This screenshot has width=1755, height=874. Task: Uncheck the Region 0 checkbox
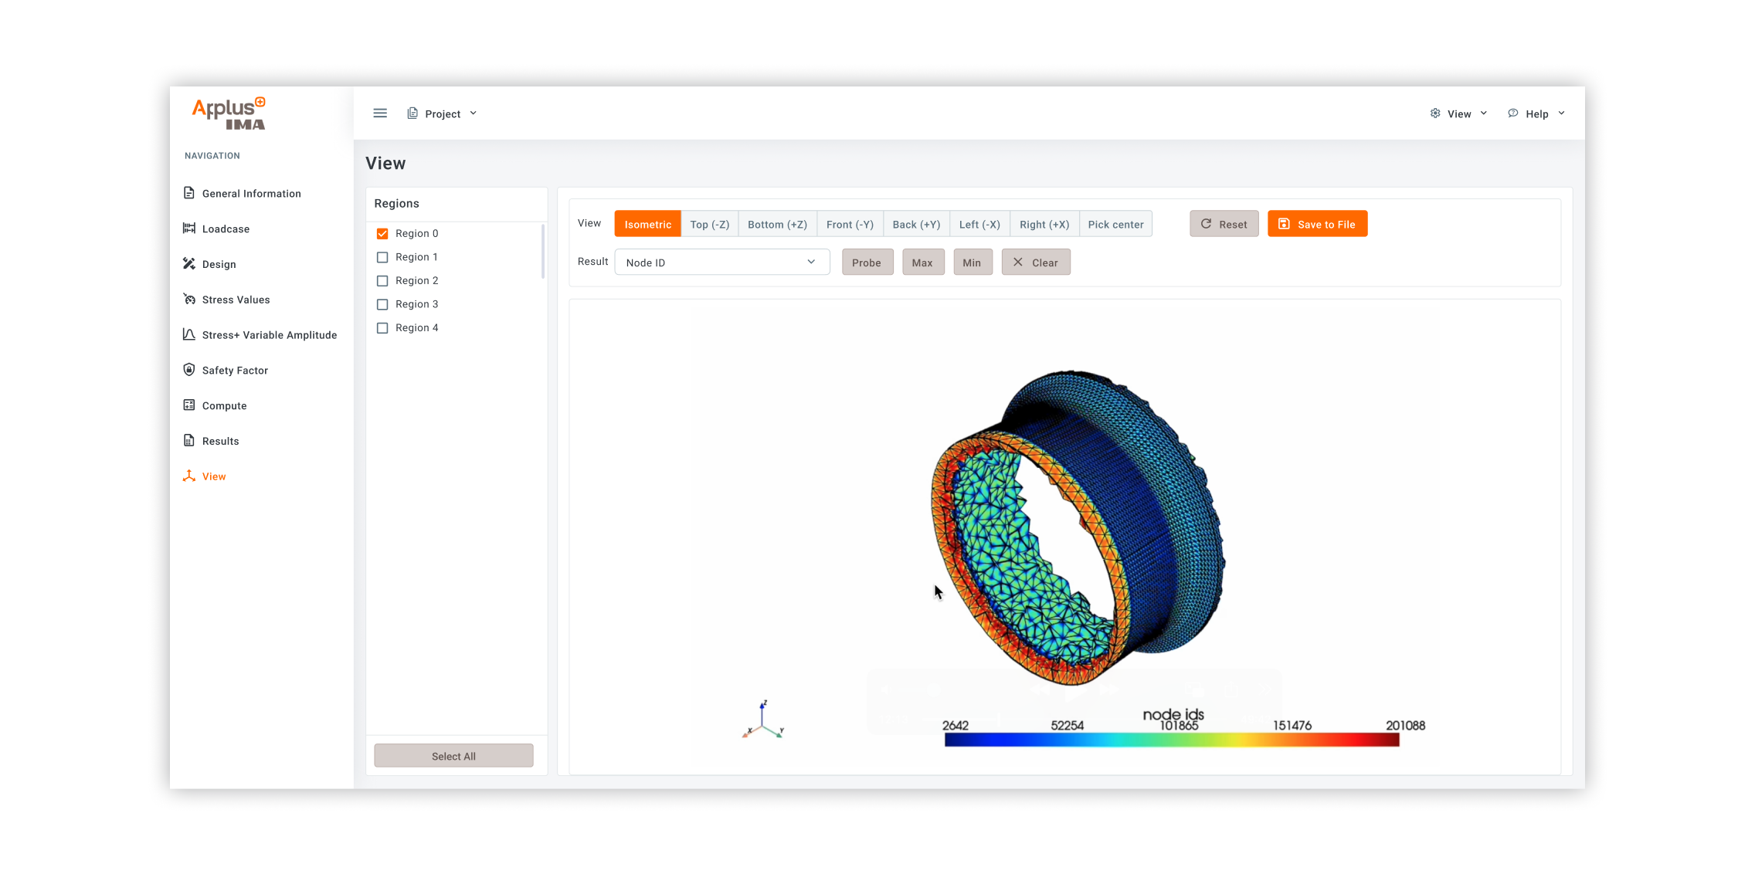point(382,234)
